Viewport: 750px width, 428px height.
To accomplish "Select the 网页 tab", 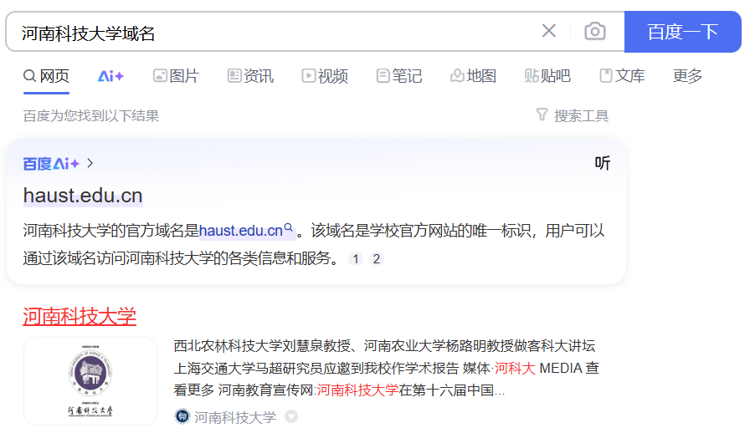I will pyautogui.click(x=46, y=76).
